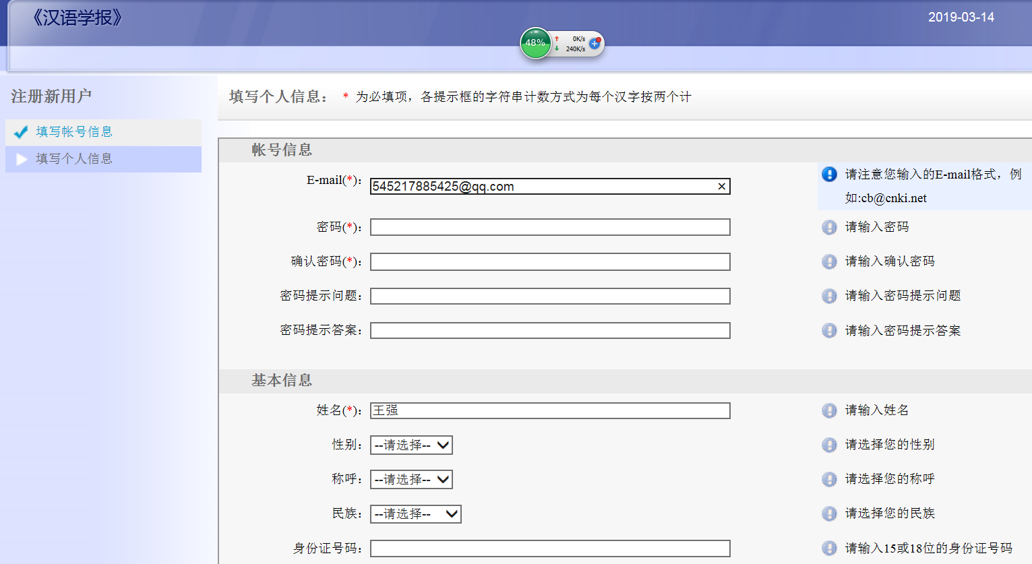1032x564 pixels.
Task: Click the info icon beside 请输入确认密码
Action: [x=829, y=262]
